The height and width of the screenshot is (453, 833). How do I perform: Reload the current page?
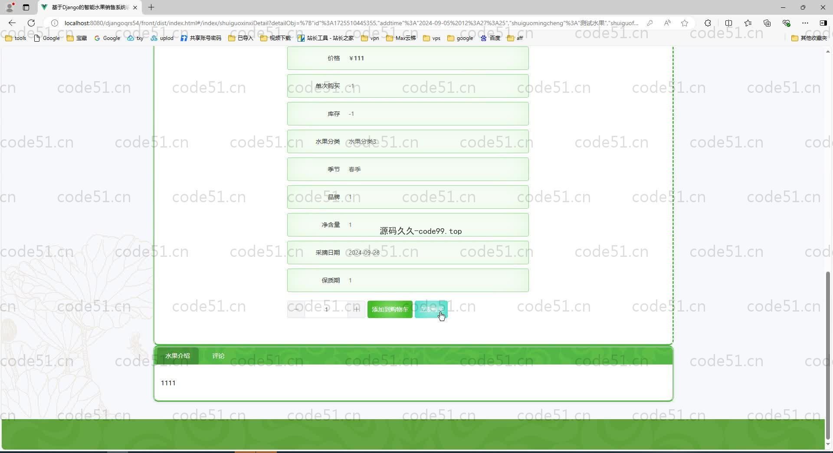coord(31,23)
